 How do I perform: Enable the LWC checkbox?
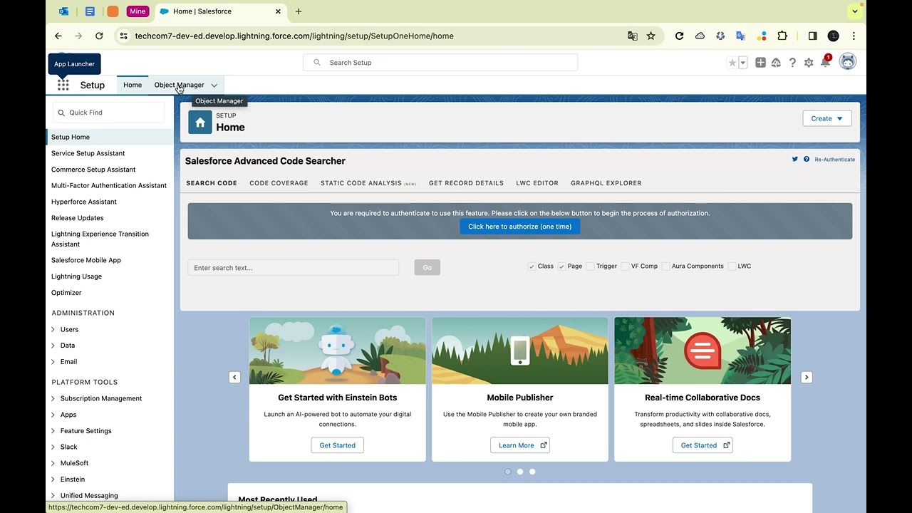tap(732, 266)
